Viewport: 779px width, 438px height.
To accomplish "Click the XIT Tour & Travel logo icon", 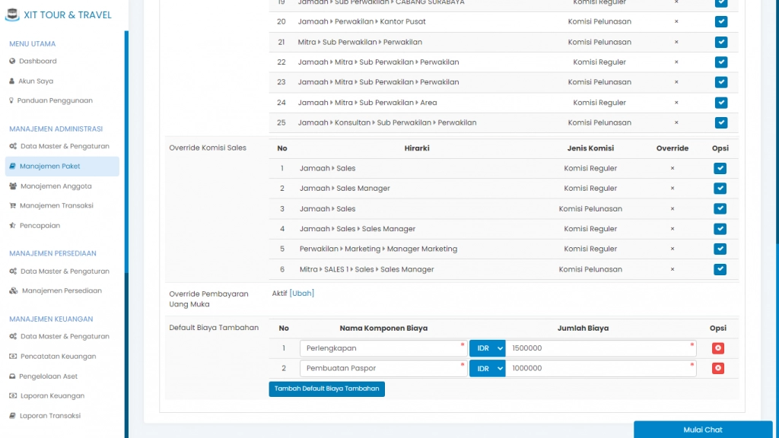I will point(11,14).
